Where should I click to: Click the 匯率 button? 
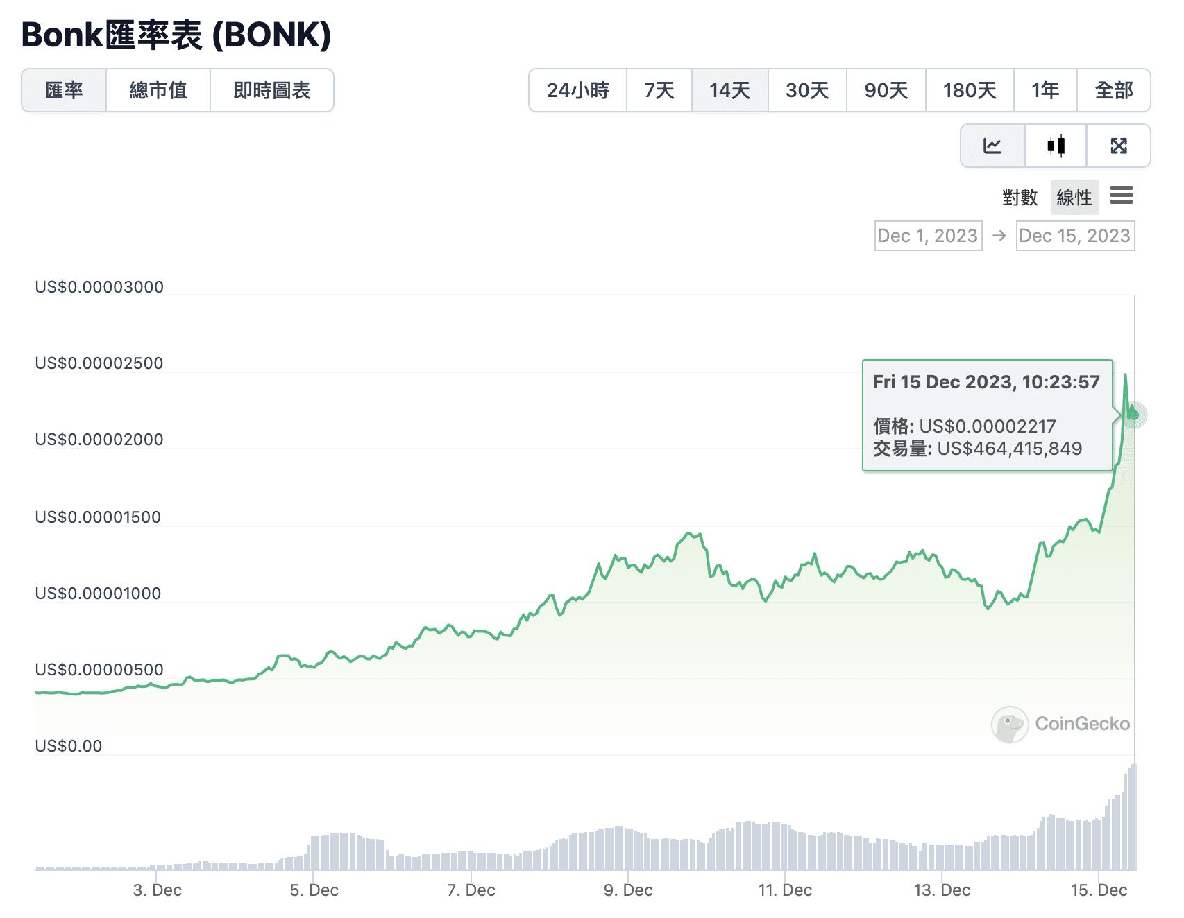[x=64, y=90]
